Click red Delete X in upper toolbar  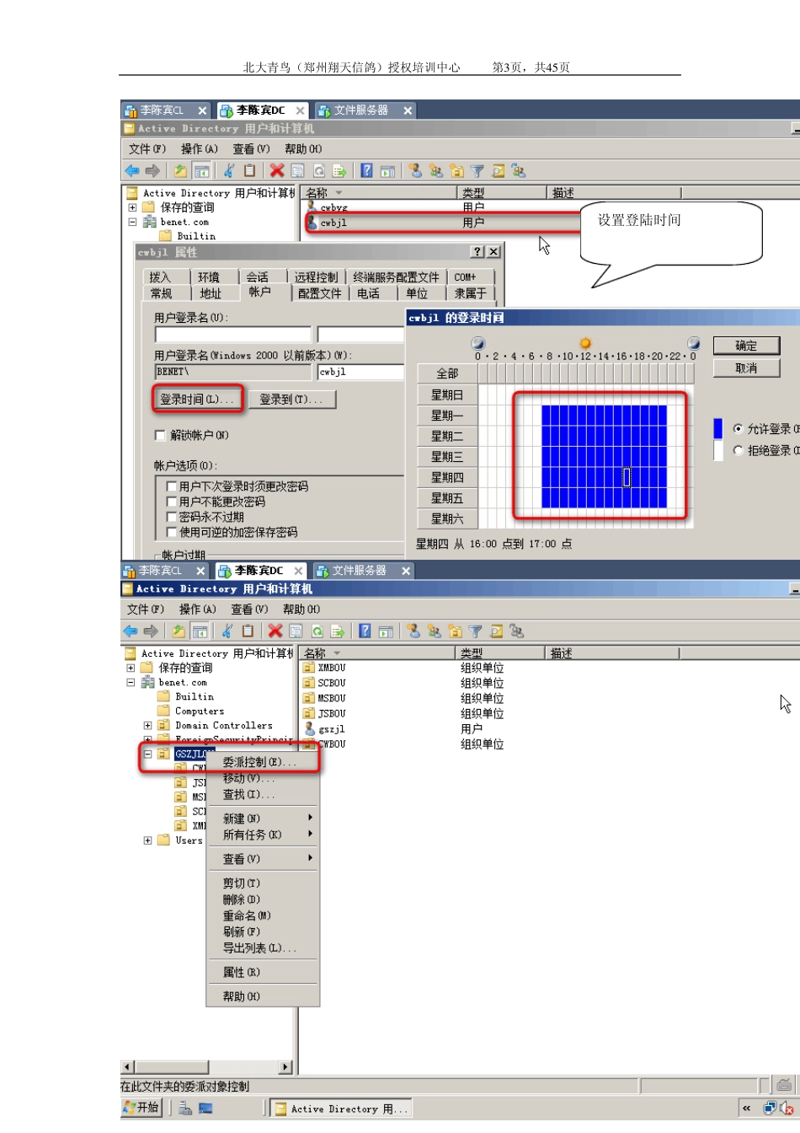coord(276,170)
